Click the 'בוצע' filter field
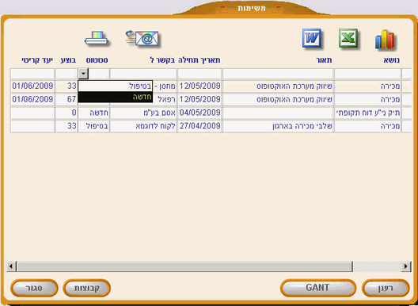Image resolution: width=418 pixels, height=306 pixels. 66,74
